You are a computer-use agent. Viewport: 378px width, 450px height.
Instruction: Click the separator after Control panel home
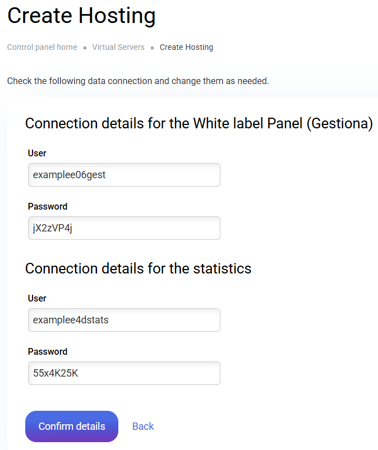(x=85, y=48)
